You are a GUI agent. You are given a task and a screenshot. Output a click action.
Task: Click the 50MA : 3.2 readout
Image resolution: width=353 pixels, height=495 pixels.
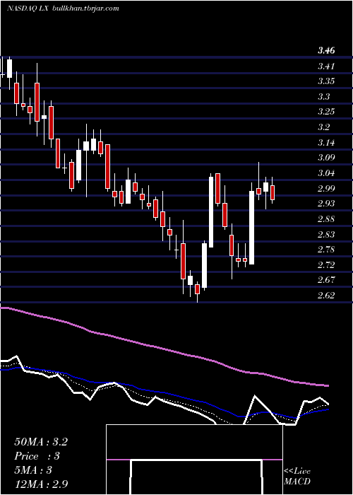pyautogui.click(x=41, y=442)
